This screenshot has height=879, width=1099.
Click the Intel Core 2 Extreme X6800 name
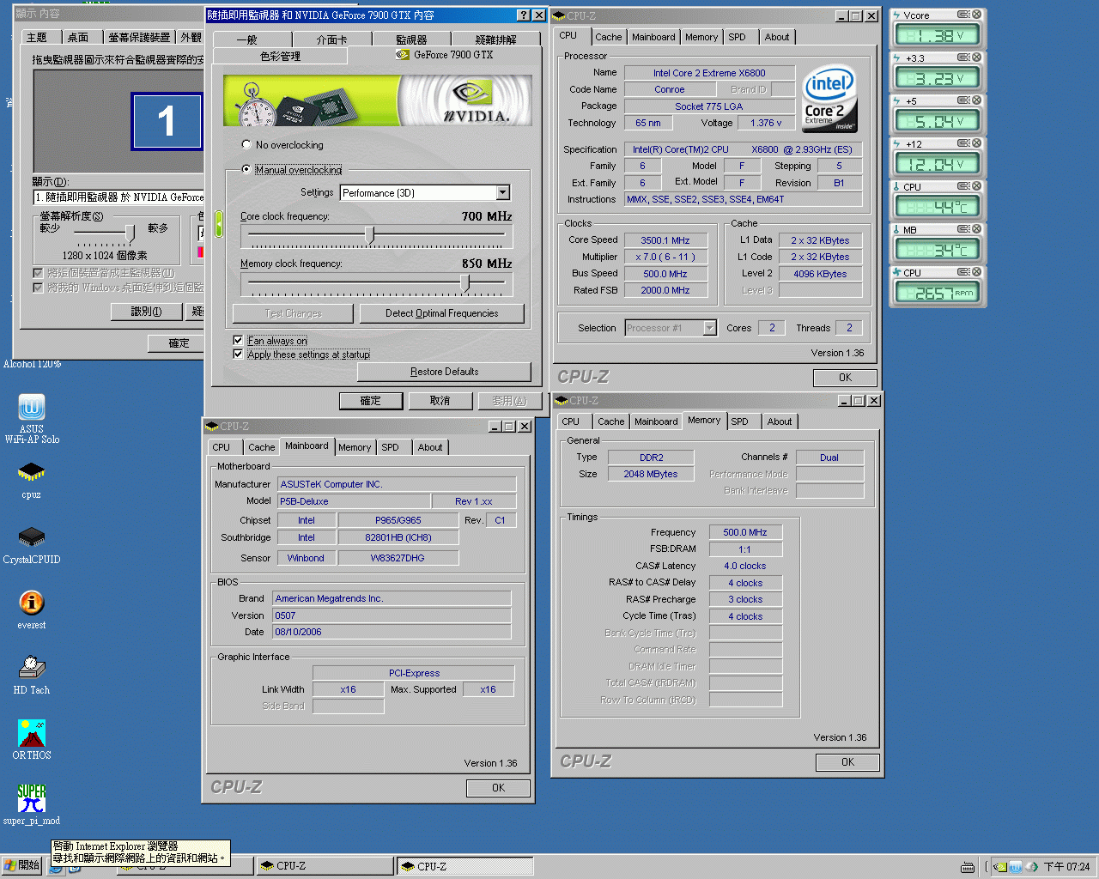tap(709, 73)
